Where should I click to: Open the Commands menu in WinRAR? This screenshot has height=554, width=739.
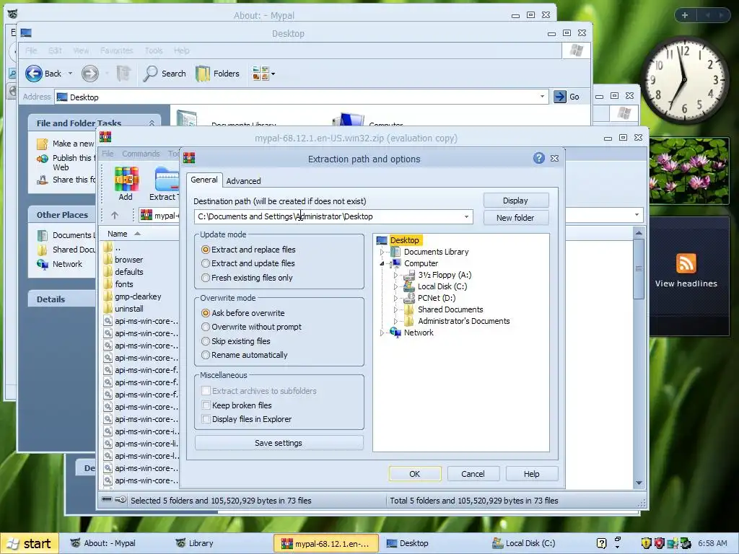141,154
